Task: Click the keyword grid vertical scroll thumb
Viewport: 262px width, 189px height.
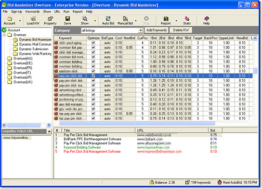Action: pos(255,70)
